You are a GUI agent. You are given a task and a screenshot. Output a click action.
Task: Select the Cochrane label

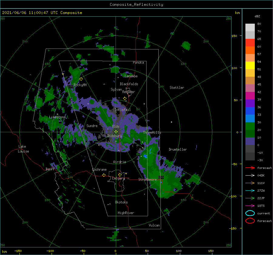click(x=99, y=169)
